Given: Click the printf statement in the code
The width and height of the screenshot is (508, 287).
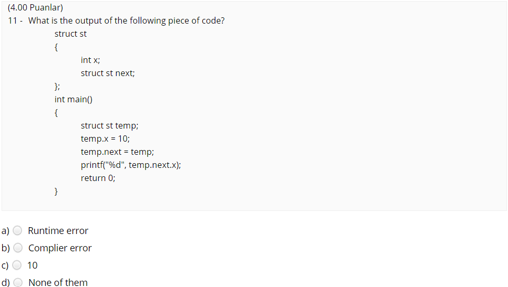Looking at the screenshot, I should [x=131, y=165].
